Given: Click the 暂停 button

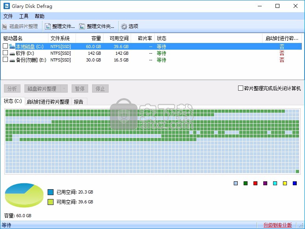Looking at the screenshot, I should 80,89.
